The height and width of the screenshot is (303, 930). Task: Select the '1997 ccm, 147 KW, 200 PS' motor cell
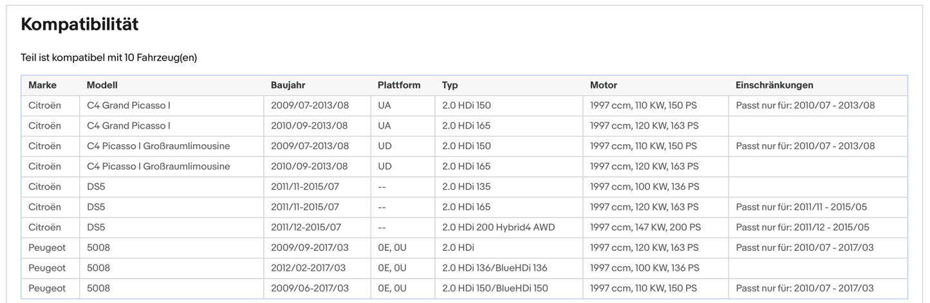[646, 227]
